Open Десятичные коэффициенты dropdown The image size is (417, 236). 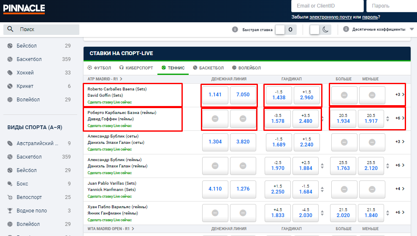[x=382, y=29]
